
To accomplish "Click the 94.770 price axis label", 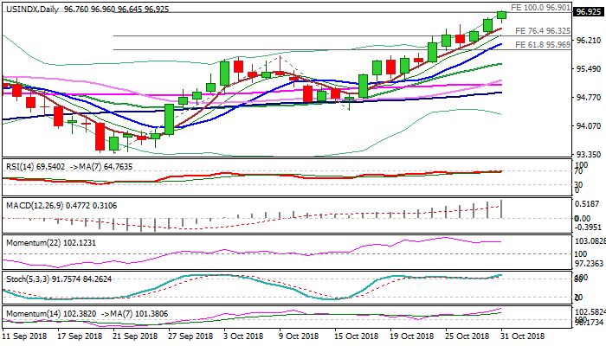I will (x=589, y=97).
